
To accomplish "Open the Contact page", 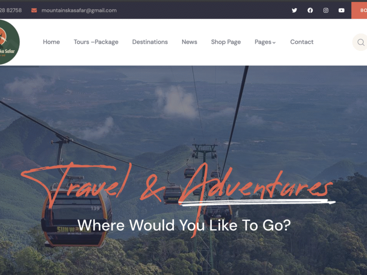I will click(302, 42).
